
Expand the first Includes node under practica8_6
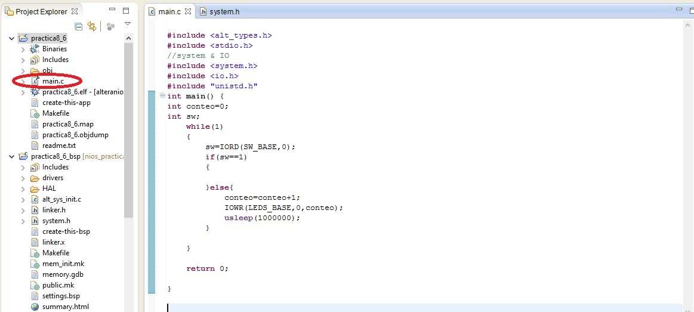[x=23, y=60]
